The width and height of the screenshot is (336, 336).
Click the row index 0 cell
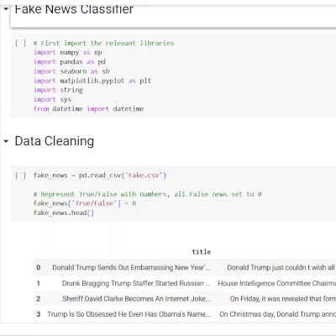[x=39, y=267]
